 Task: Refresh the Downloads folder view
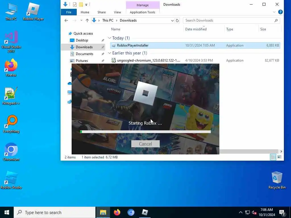click(177, 20)
